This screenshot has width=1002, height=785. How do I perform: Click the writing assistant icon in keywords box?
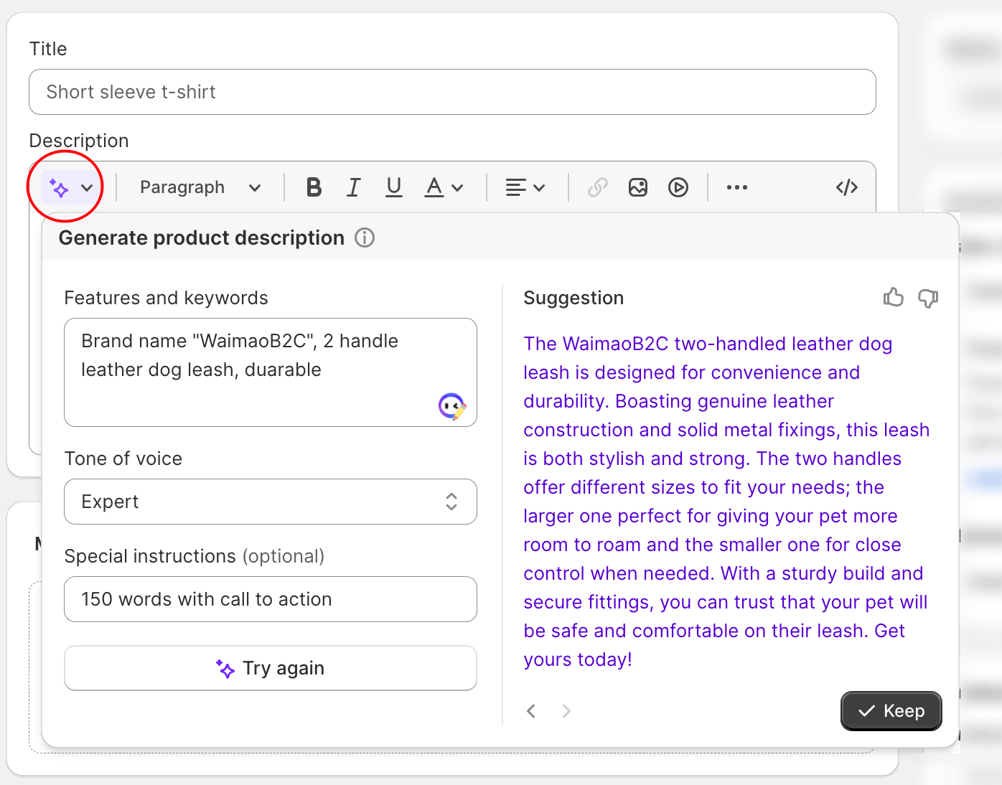(452, 407)
